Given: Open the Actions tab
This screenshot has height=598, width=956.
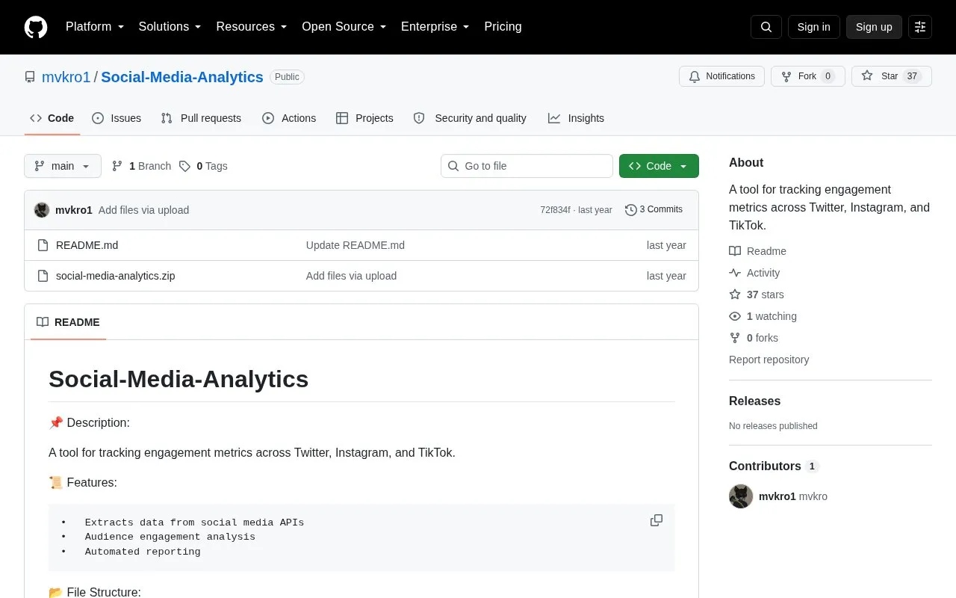Looking at the screenshot, I should pyautogui.click(x=289, y=118).
